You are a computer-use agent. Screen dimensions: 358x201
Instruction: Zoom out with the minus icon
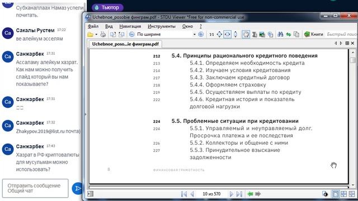[x=132, y=35]
